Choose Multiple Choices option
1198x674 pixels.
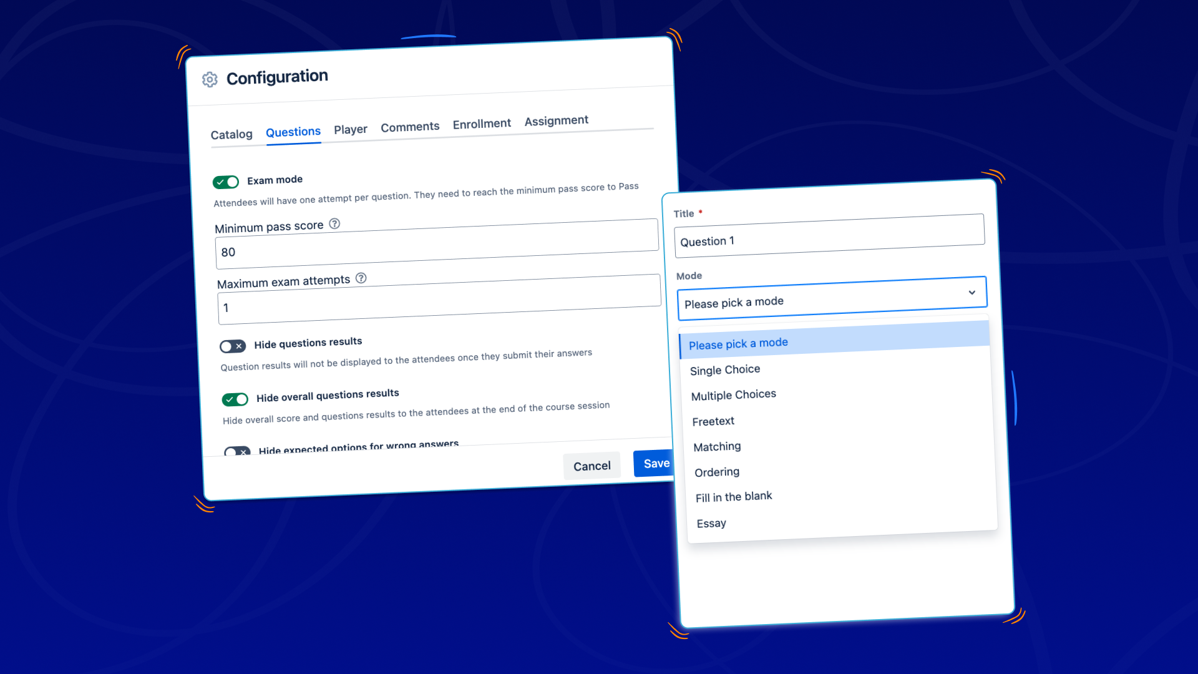734,395
